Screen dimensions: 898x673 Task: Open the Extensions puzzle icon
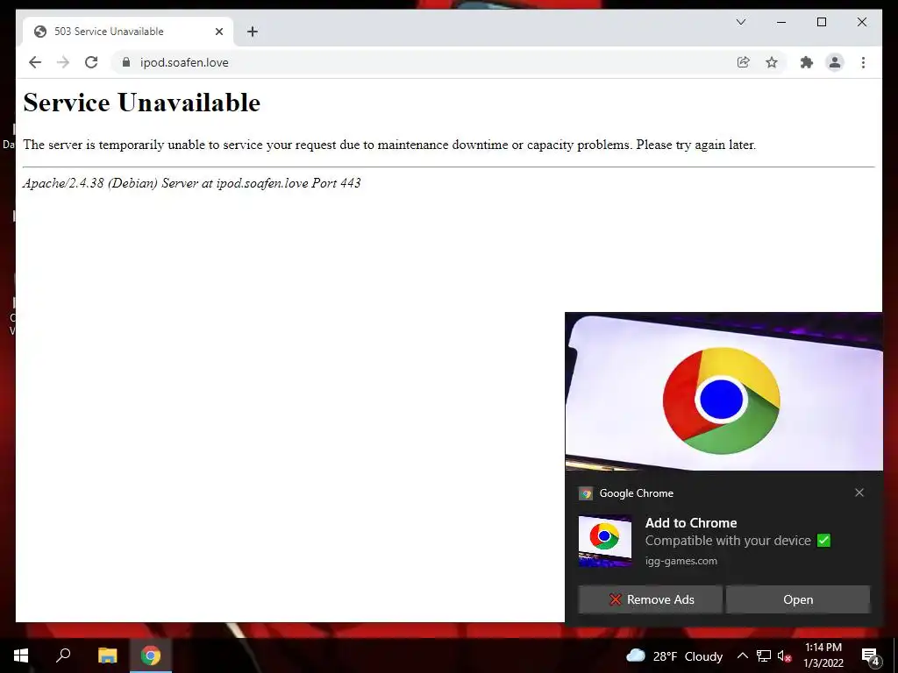[807, 62]
